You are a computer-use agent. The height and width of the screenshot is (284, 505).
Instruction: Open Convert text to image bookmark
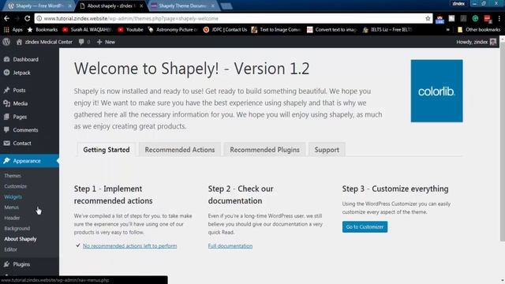coord(332,30)
